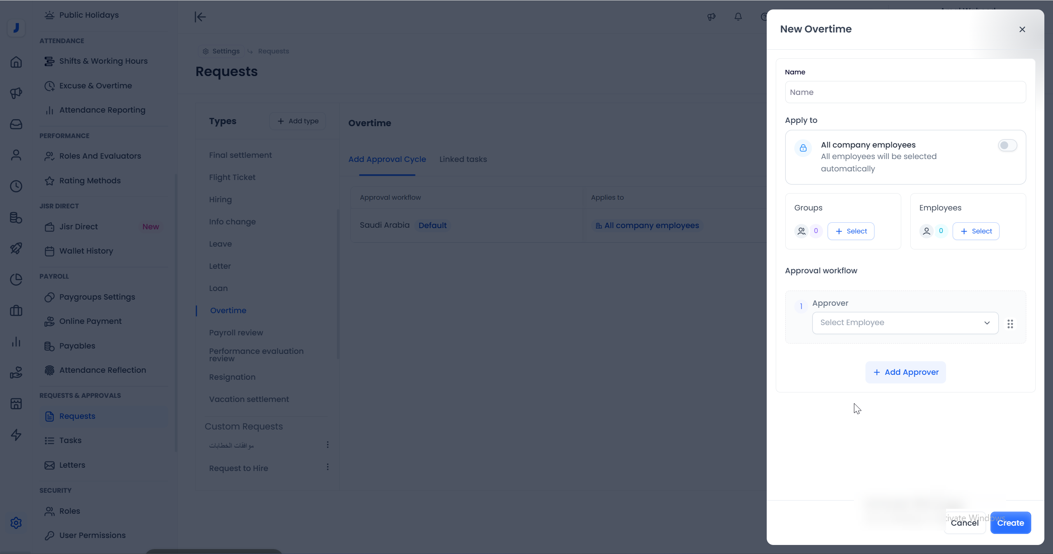Open options menu for Request to Hire
Screen dimensions: 1053x554
(327, 467)
